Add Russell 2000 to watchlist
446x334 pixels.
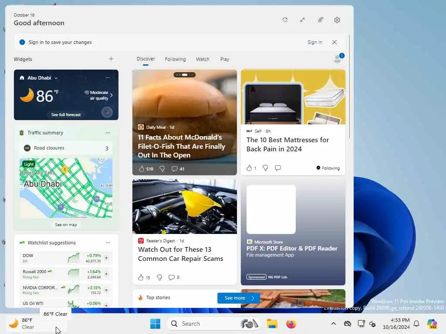(106, 274)
